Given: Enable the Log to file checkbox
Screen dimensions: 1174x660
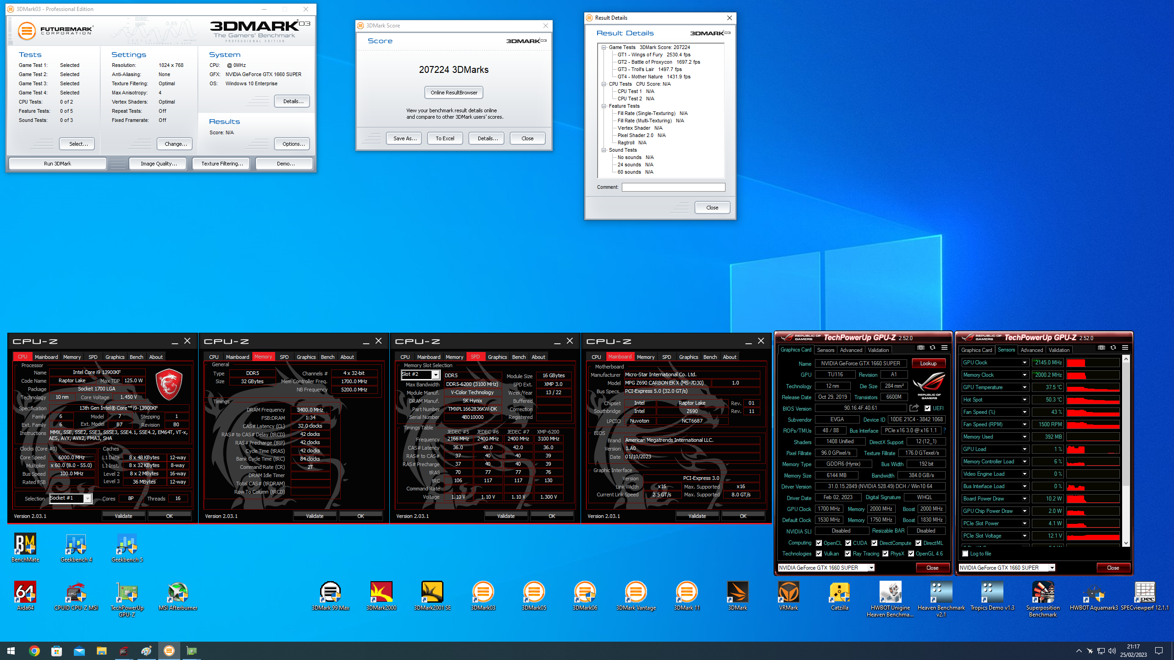Looking at the screenshot, I should 965,554.
